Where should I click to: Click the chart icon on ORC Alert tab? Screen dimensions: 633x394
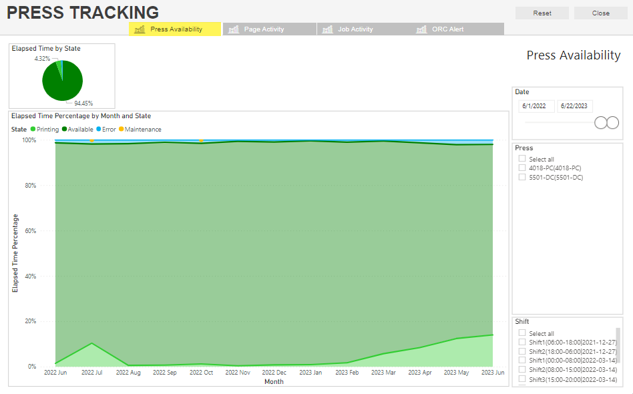point(421,29)
